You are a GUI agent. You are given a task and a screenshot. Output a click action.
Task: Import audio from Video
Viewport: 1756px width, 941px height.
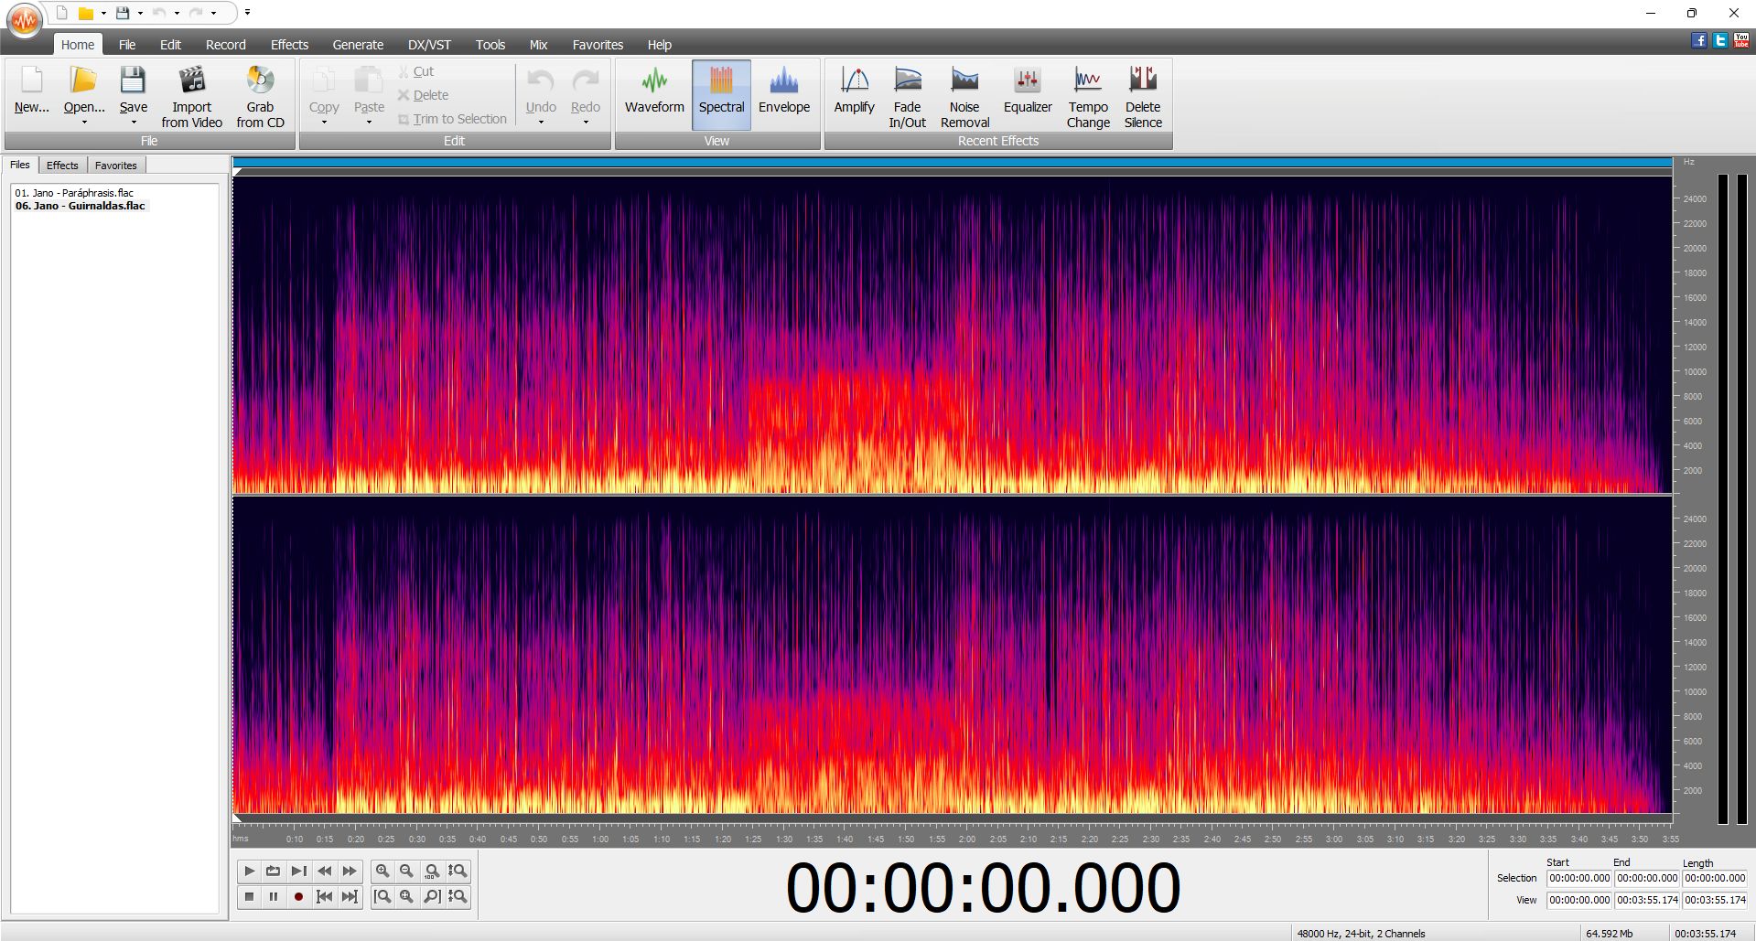click(x=191, y=96)
